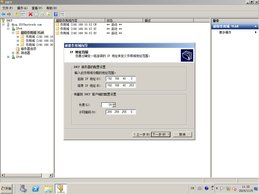Collapse the 超级作用域 VLAN node
The height and width of the screenshot is (194, 259).
[x=13, y=33]
